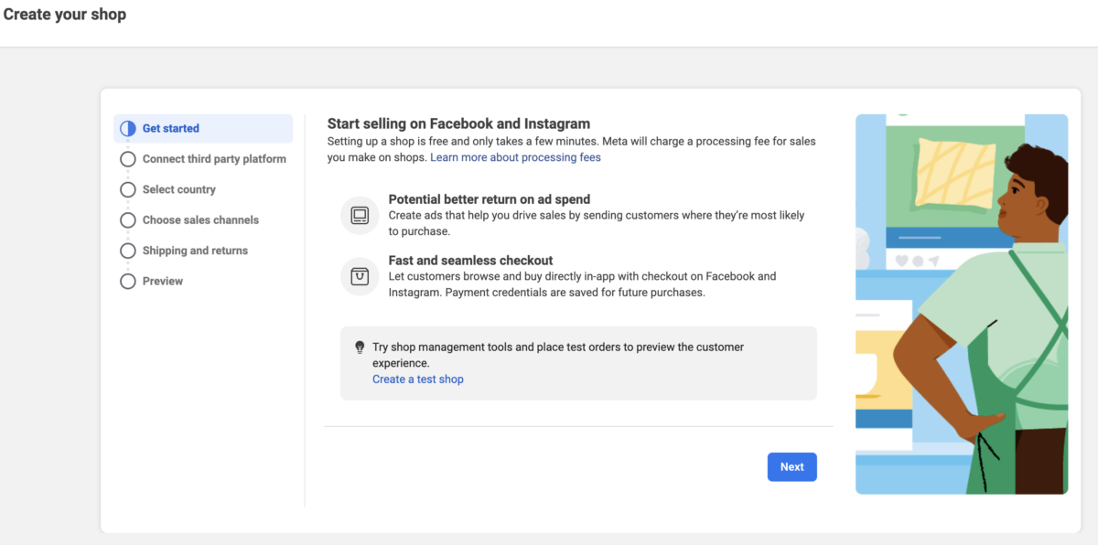Image resolution: width=1098 pixels, height=545 pixels.
Task: Go to Choose sales channels step label
Action: (x=200, y=220)
